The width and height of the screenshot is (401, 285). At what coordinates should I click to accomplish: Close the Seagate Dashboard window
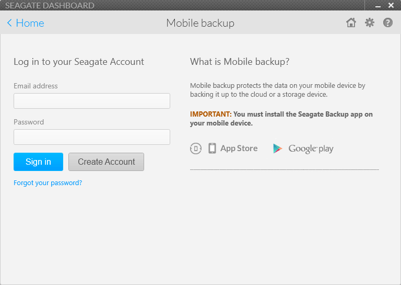(x=391, y=5)
